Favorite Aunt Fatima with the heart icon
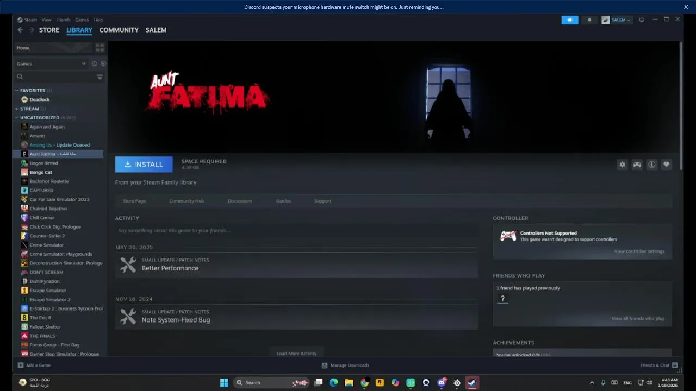The image size is (696, 391). pyautogui.click(x=666, y=165)
